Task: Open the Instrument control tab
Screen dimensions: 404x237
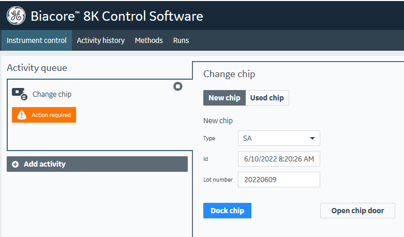Action: click(36, 40)
